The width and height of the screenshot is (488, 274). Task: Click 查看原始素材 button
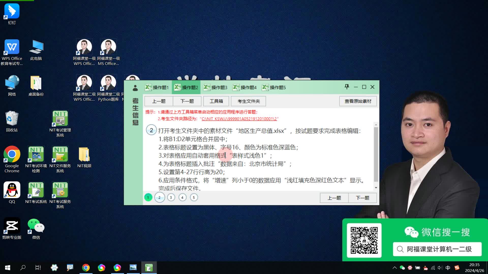point(358,101)
